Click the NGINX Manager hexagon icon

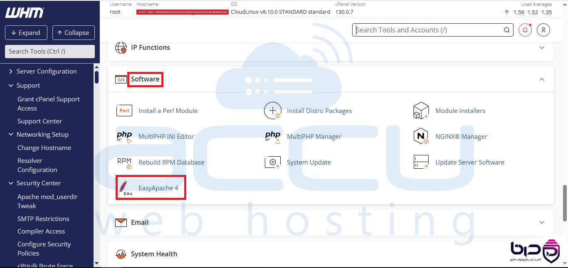coord(421,136)
